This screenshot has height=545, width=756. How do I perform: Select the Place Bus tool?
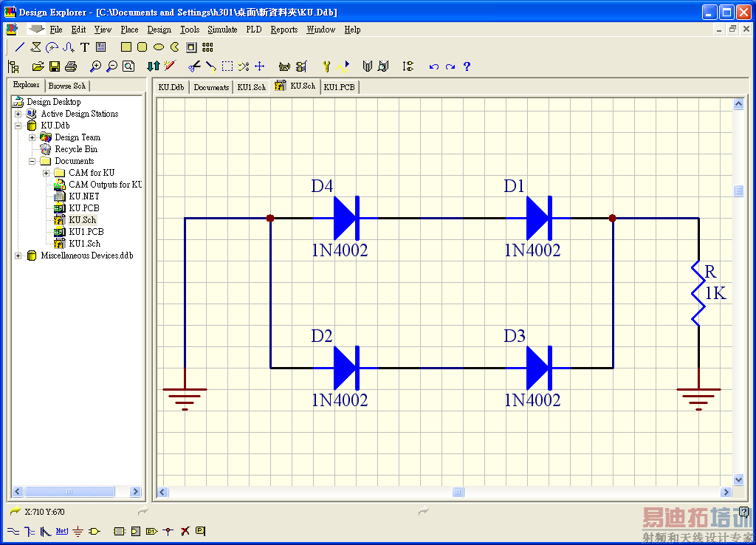[x=30, y=532]
